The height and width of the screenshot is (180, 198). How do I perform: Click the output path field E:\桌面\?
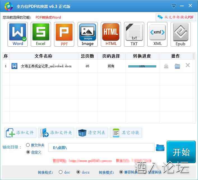101,147
